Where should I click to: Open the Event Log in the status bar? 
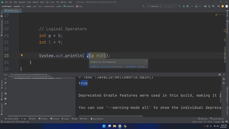tap(203, 119)
